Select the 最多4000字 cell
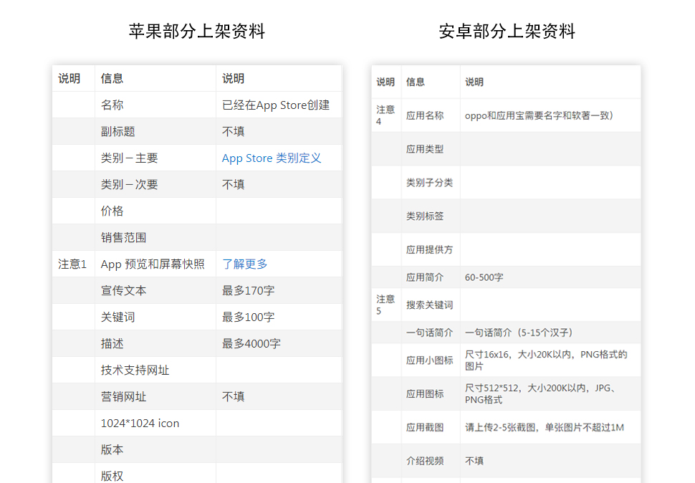Image resolution: width=695 pixels, height=483 pixels. click(x=251, y=343)
